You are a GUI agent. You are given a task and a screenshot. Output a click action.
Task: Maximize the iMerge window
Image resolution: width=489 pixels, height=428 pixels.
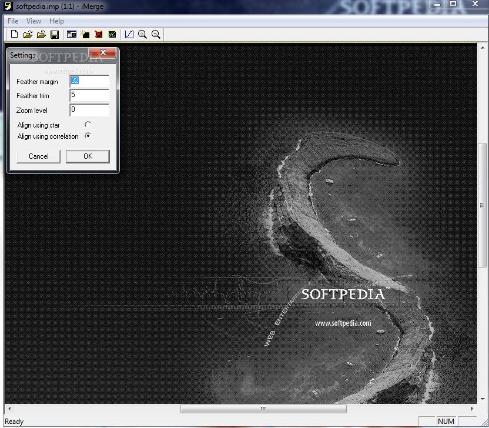453,4
